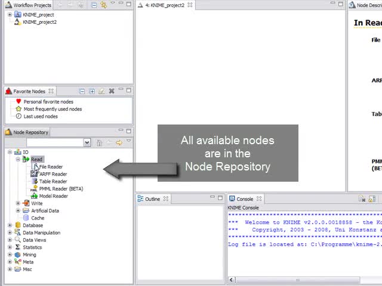
Task: Click the clear console icon
Action: click(362, 199)
